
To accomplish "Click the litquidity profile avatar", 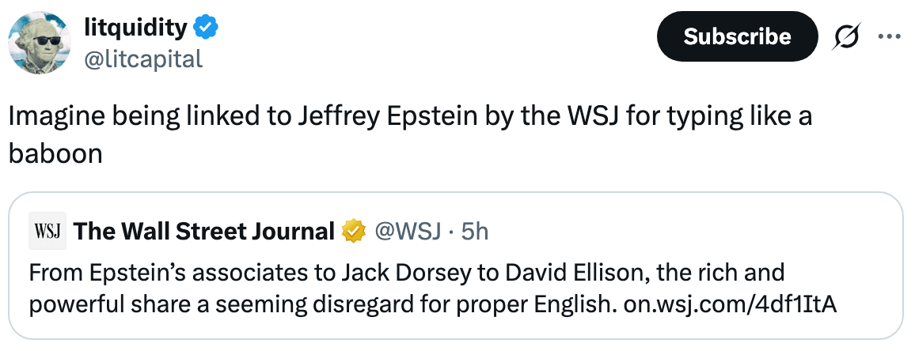I will tap(39, 45).
